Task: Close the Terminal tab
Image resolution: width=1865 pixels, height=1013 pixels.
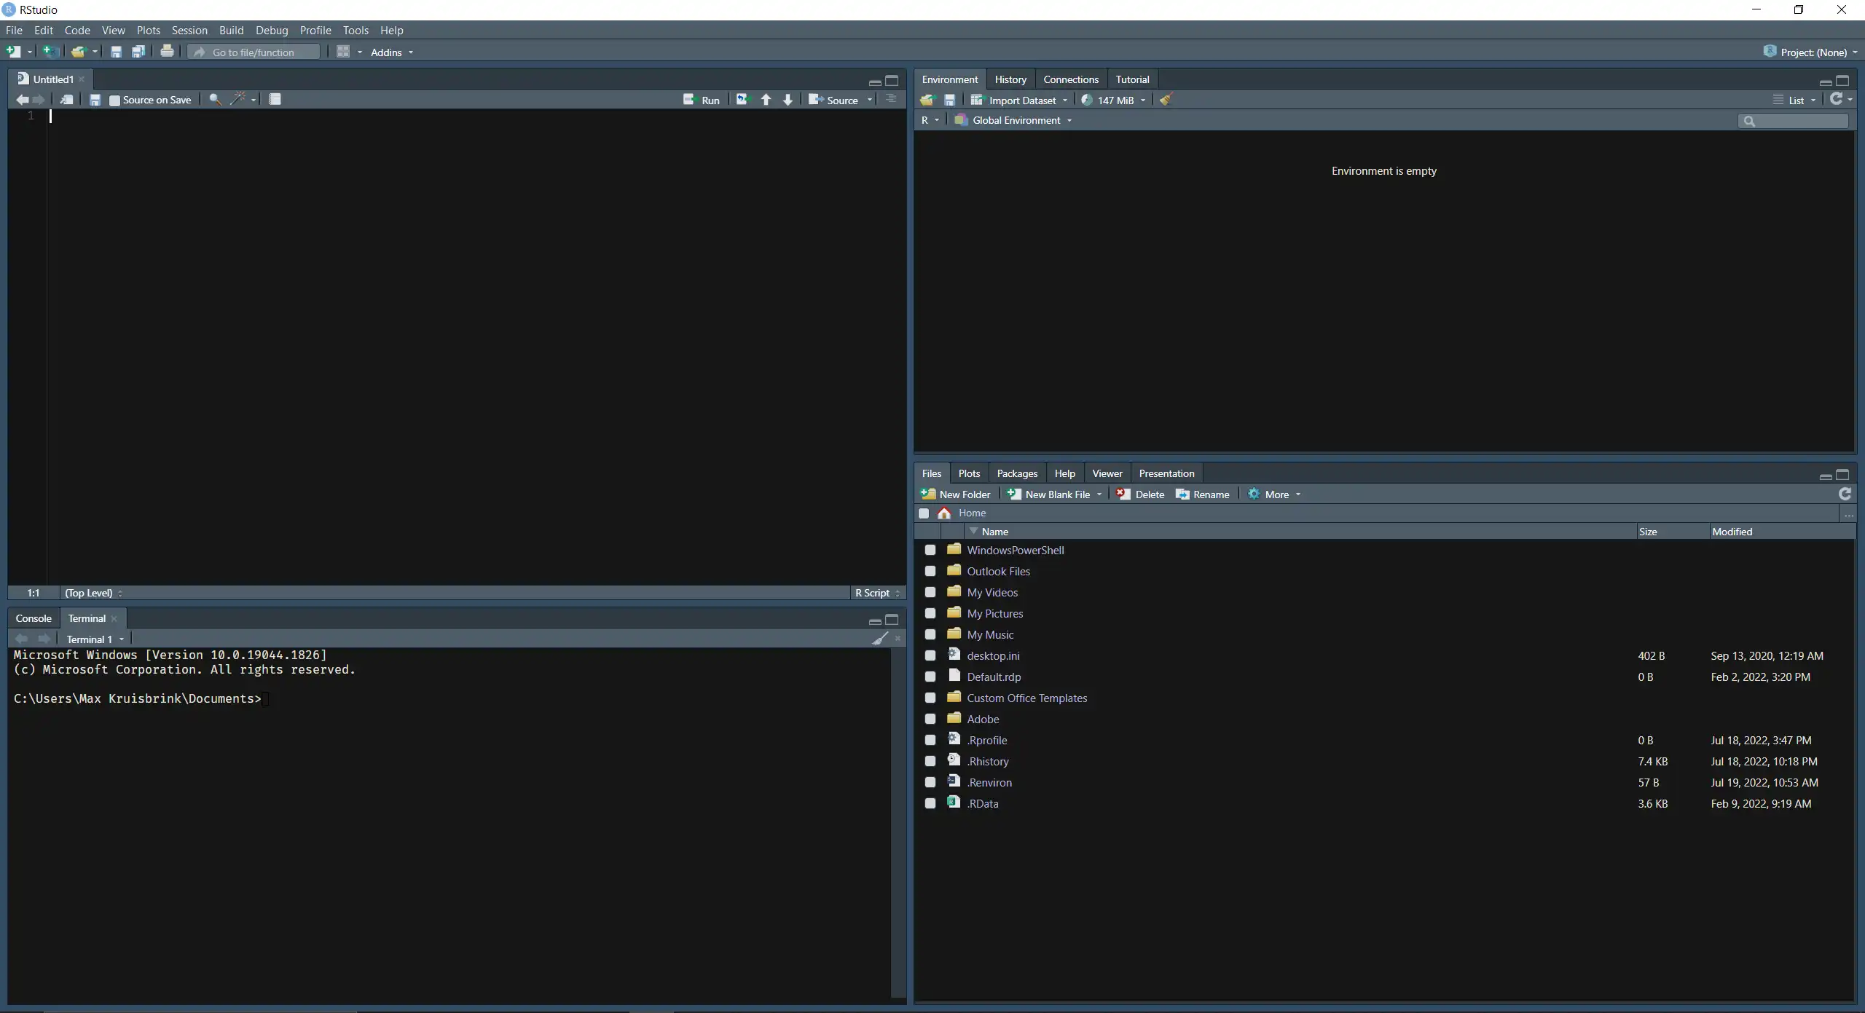Action: [114, 619]
